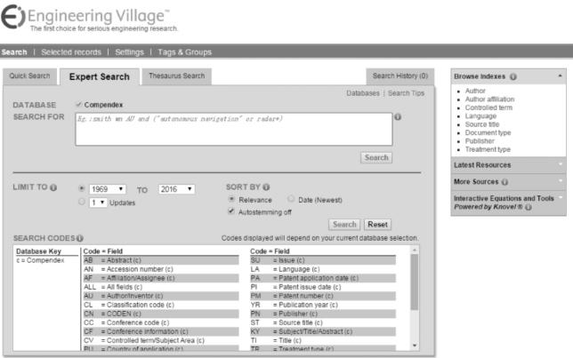Select the AB = Abstract (c) code row
Viewport: 573px width, 358px height.
click(x=161, y=260)
